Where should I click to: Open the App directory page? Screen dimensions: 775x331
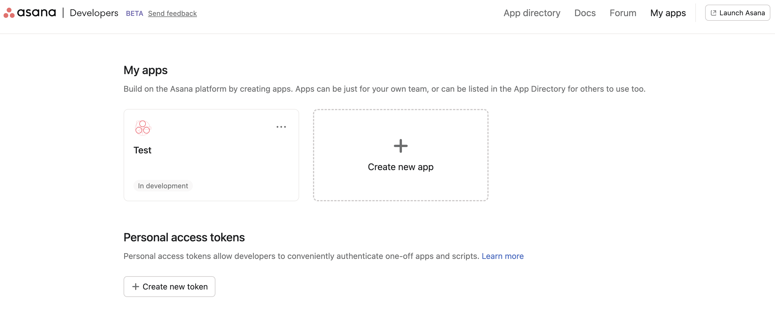coord(532,13)
